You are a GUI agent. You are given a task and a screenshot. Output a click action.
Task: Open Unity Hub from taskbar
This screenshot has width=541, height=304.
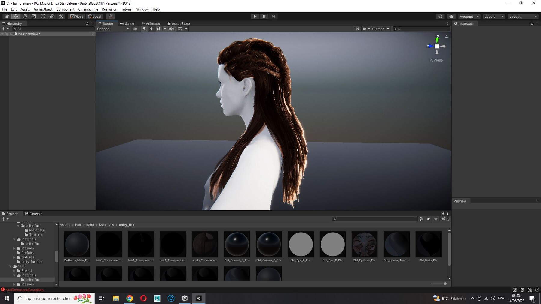coord(185,298)
